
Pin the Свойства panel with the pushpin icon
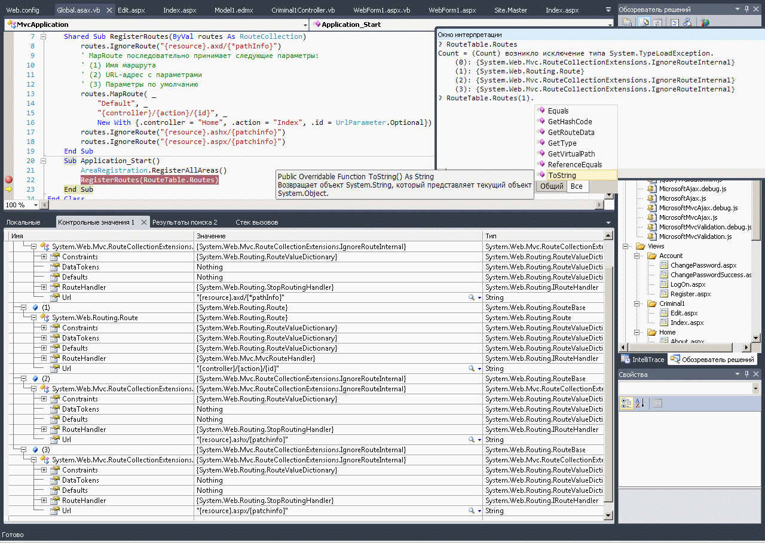click(746, 375)
